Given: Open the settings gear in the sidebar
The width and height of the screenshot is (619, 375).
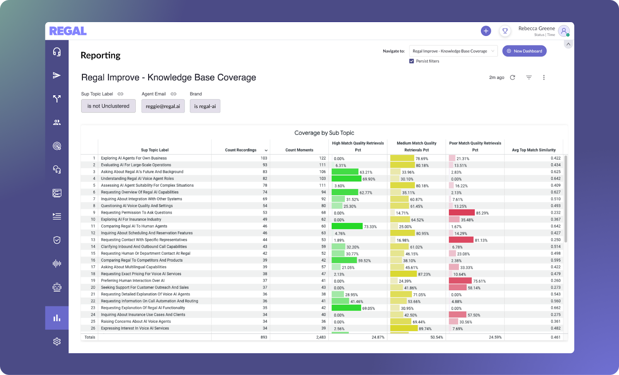Looking at the screenshot, I should click(x=57, y=341).
